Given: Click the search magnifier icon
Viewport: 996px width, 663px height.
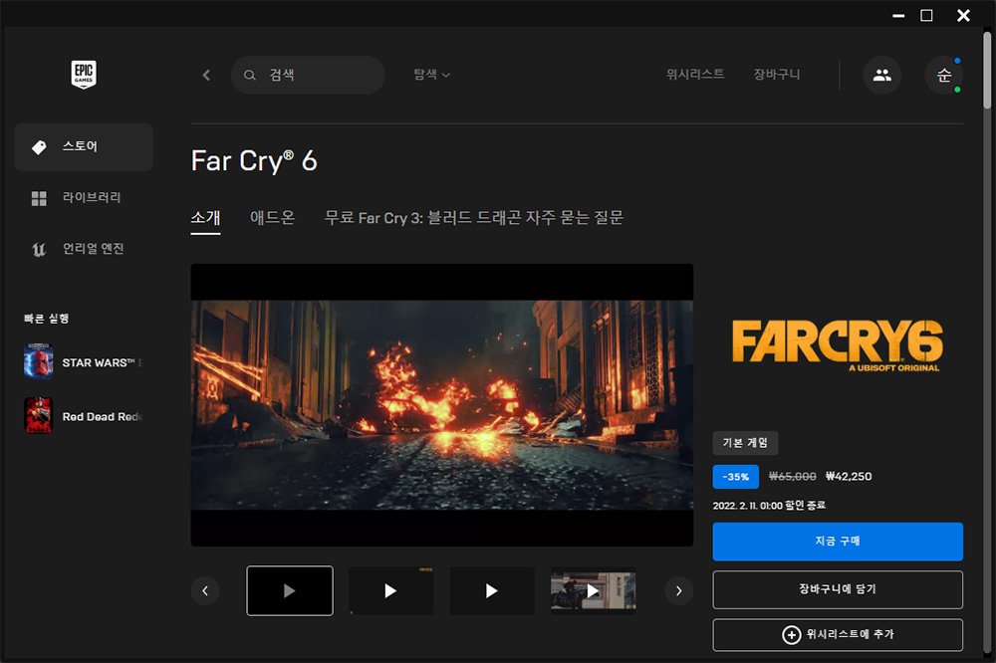Looking at the screenshot, I should click(x=250, y=75).
